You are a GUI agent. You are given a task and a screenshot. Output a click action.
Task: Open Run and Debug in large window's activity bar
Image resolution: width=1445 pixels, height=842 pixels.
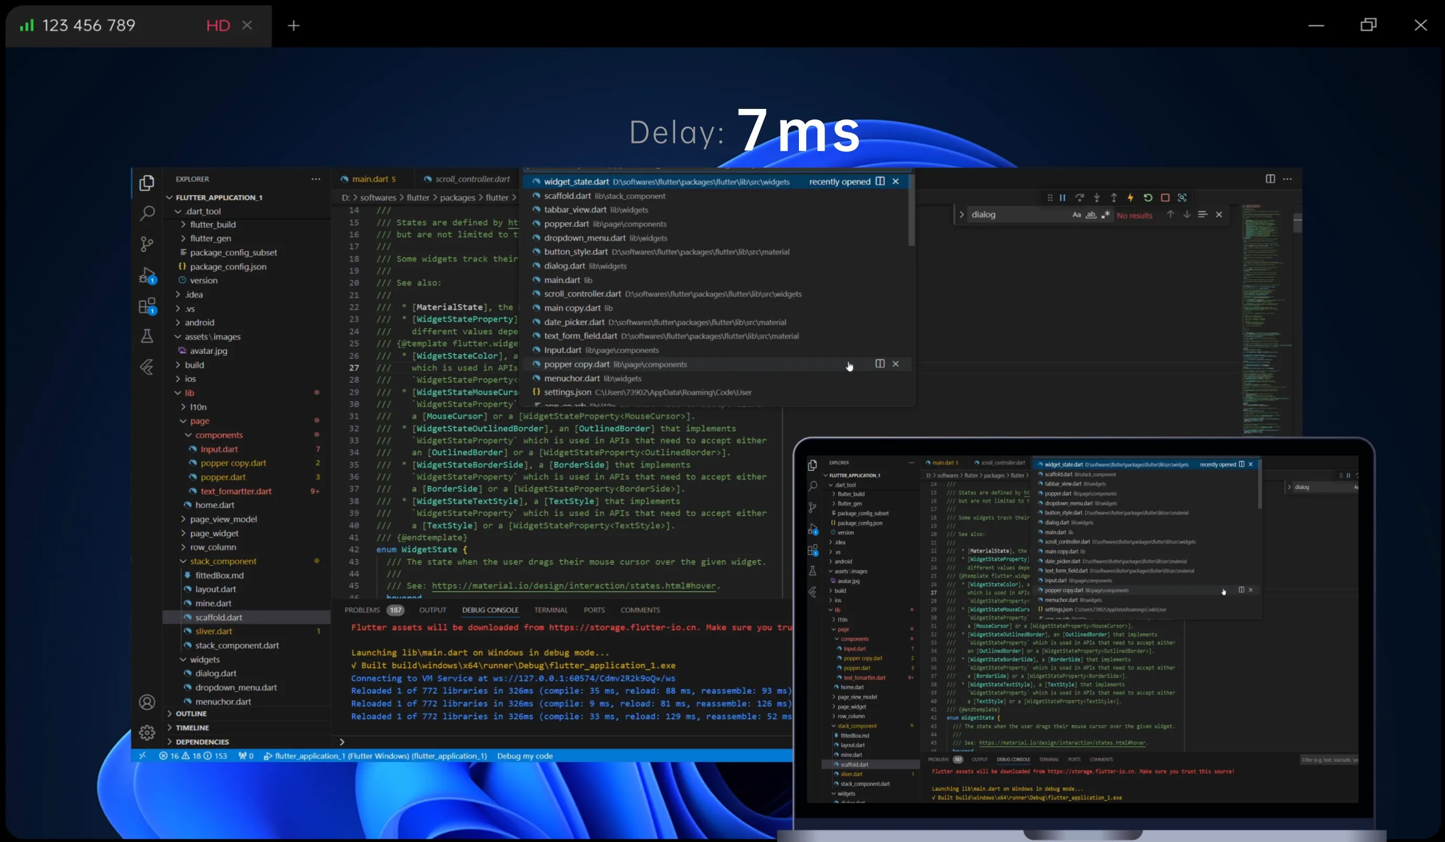coord(147,275)
